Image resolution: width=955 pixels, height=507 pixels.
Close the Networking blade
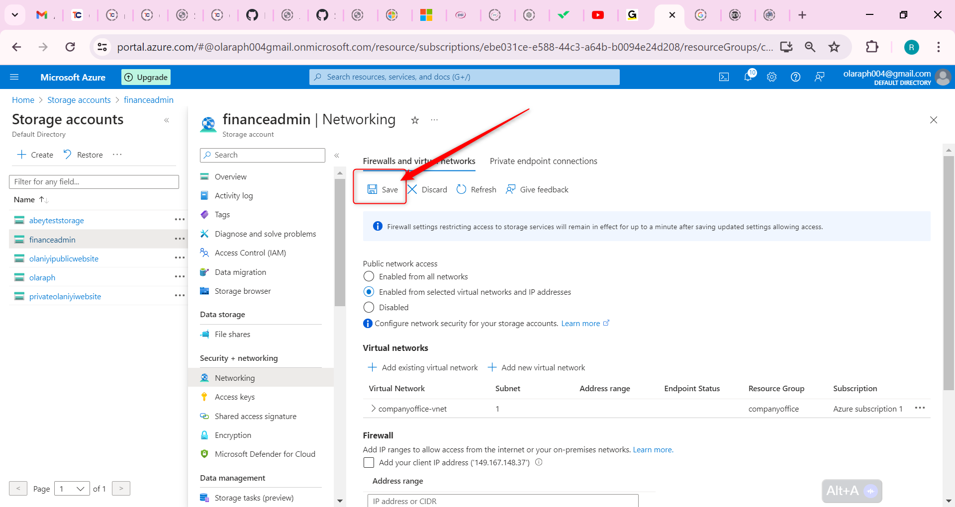[x=934, y=120]
